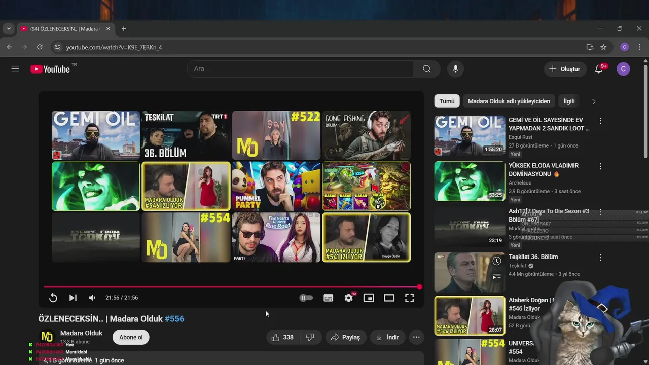
Task: Open the Chrome three-dot menu
Action: point(639,47)
